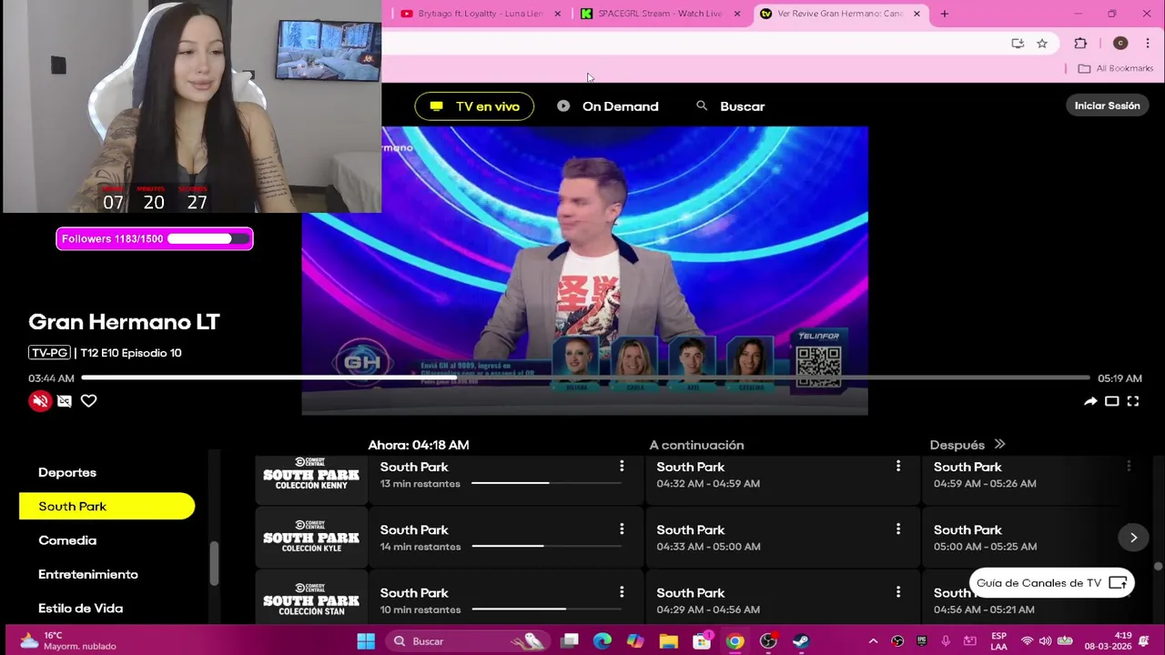Image resolution: width=1165 pixels, height=655 pixels.
Task: Advance the guide to later programs arrow
Action: pyautogui.click(x=1133, y=538)
